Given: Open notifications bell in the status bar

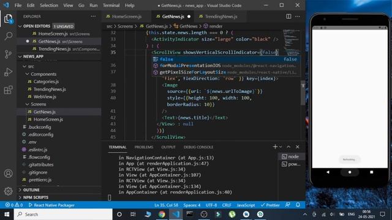Looking at the screenshot, I should pyautogui.click(x=298, y=205).
